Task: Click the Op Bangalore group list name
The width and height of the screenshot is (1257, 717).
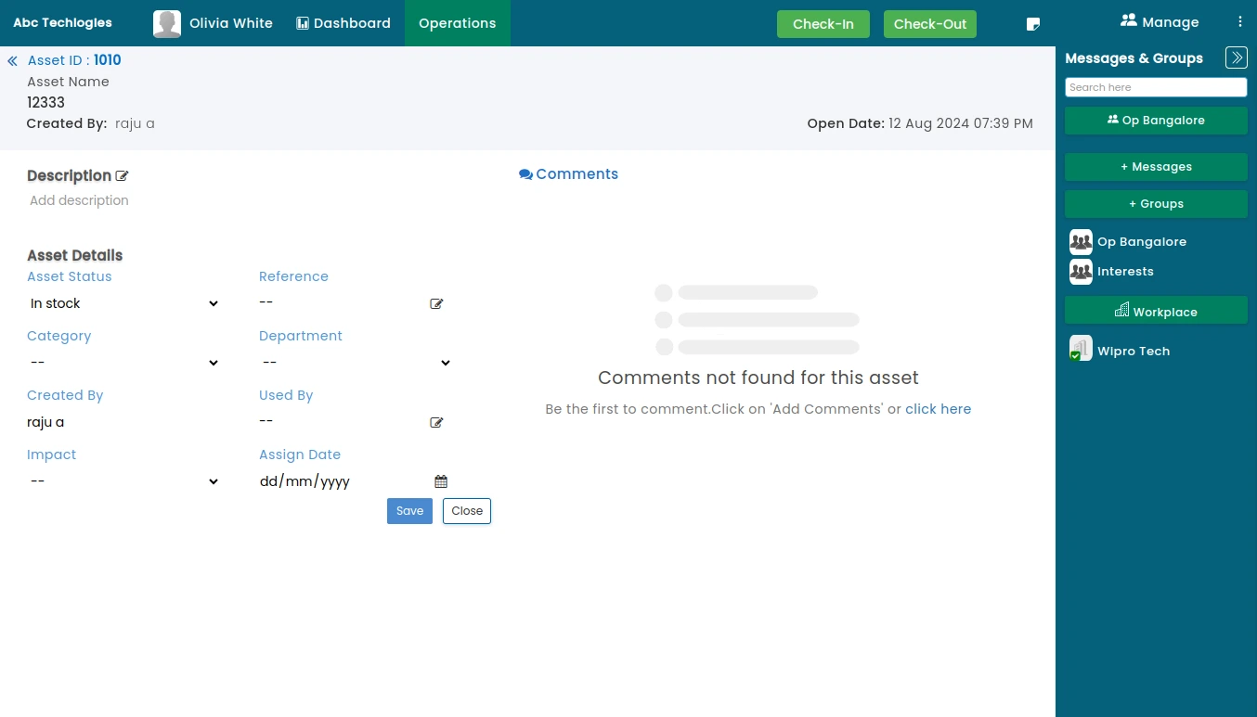Action: (1142, 242)
